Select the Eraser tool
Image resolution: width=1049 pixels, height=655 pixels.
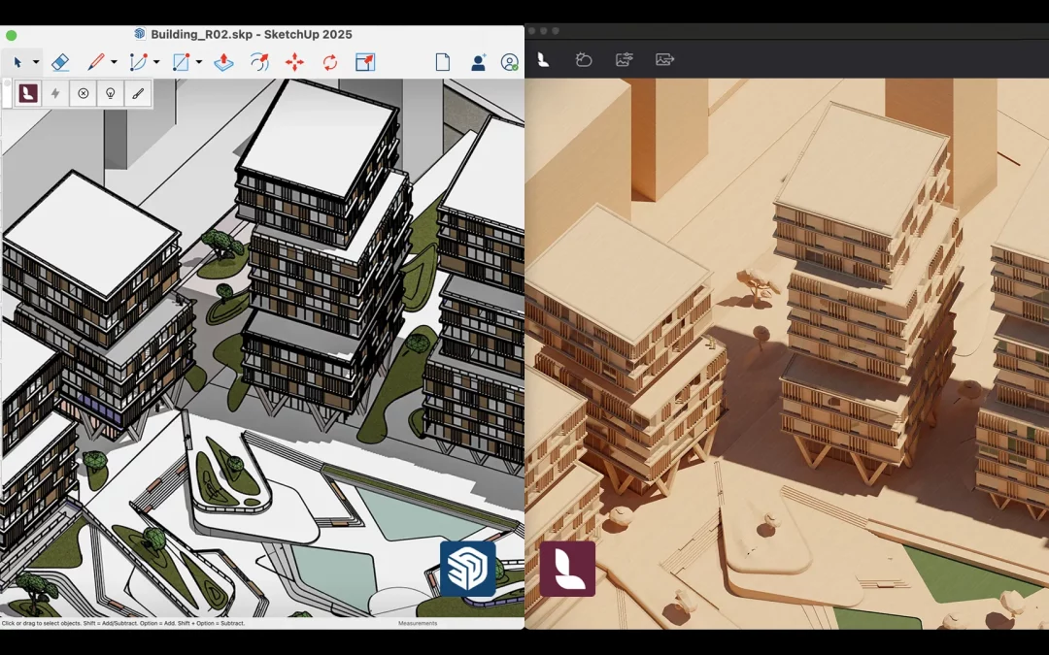(x=59, y=63)
